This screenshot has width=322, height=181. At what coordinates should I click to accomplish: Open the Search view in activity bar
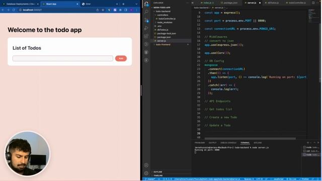pos(146,12)
